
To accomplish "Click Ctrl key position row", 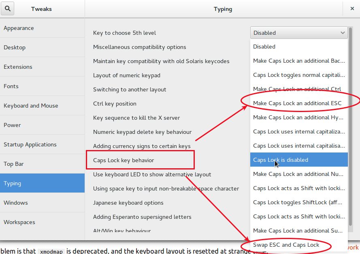I will 115,104.
